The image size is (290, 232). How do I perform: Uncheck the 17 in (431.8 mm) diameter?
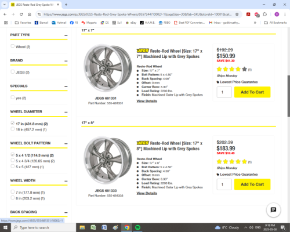coord(13,123)
